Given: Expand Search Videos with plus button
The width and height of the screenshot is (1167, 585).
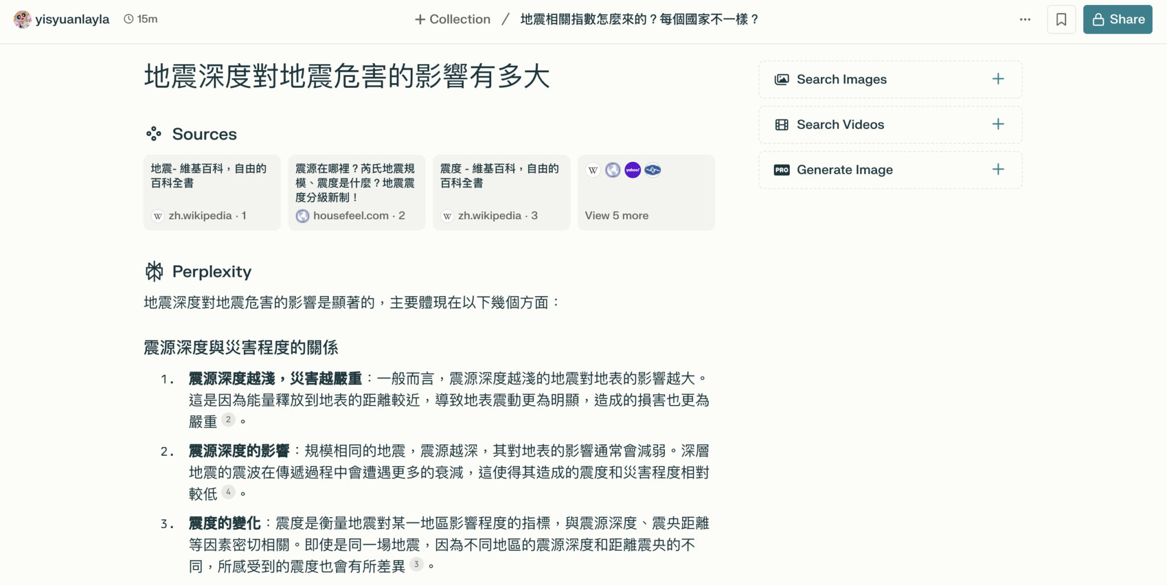Looking at the screenshot, I should pyautogui.click(x=998, y=124).
